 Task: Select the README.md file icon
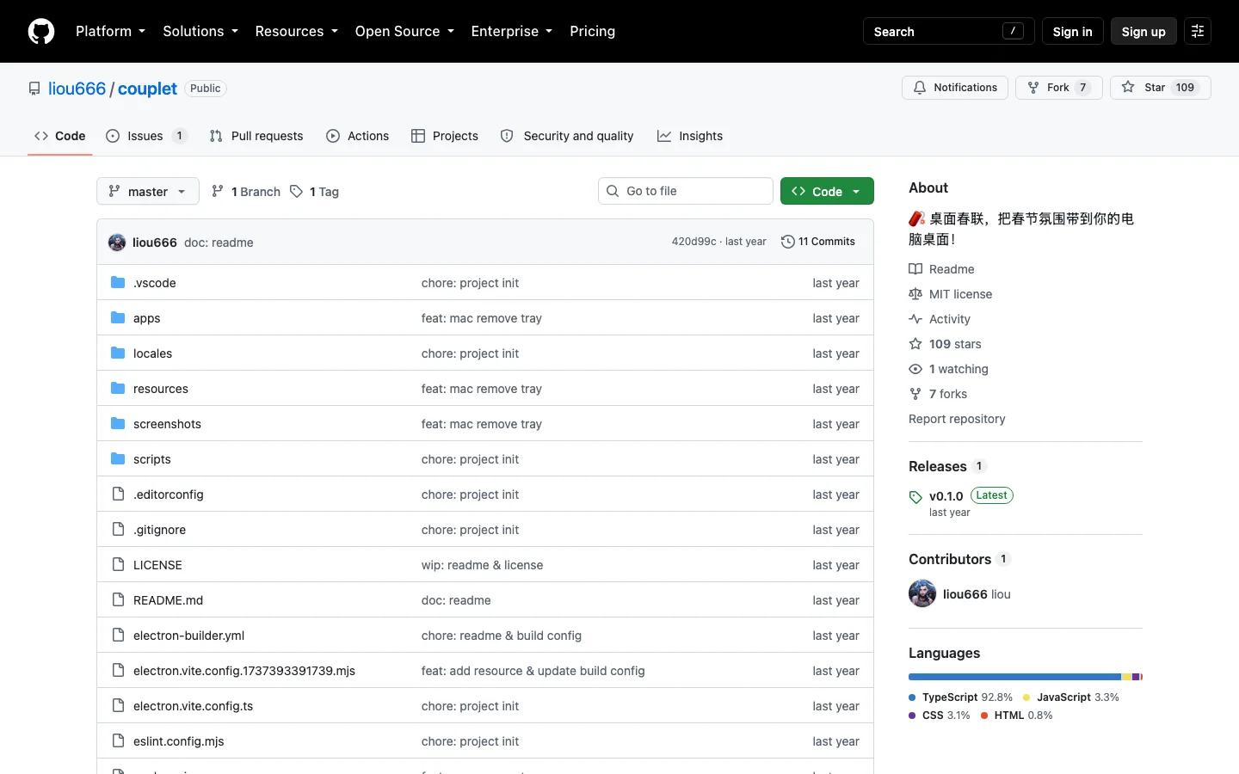point(118,600)
